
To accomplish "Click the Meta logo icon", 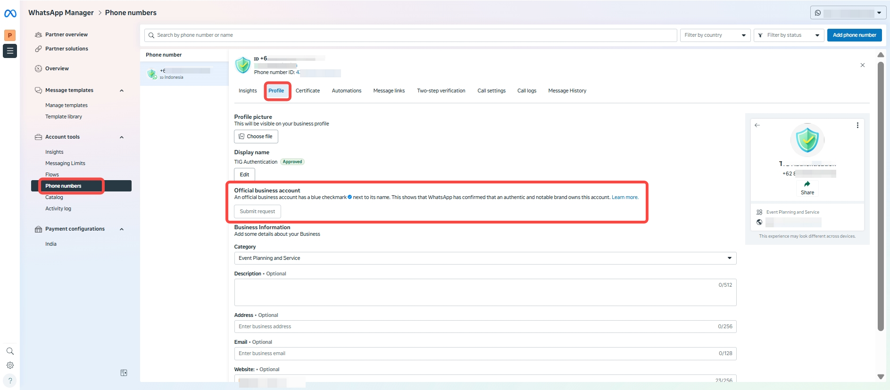I will tap(10, 14).
